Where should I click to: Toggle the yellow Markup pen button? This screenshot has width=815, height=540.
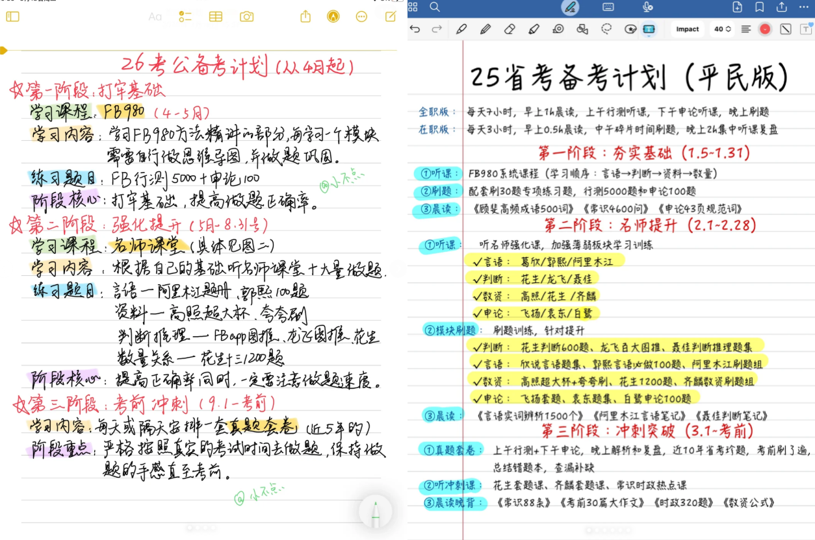[x=333, y=17]
